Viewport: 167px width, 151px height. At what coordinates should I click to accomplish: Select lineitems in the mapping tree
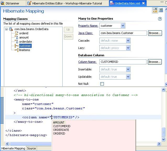coord(24,50)
